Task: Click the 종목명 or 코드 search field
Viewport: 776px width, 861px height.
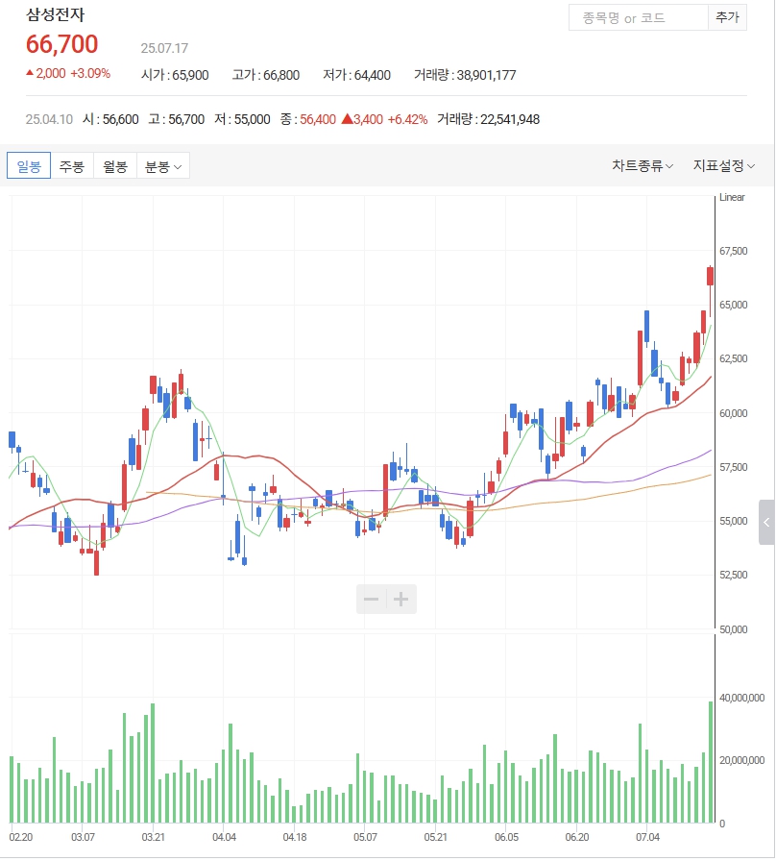Action: coord(639,17)
